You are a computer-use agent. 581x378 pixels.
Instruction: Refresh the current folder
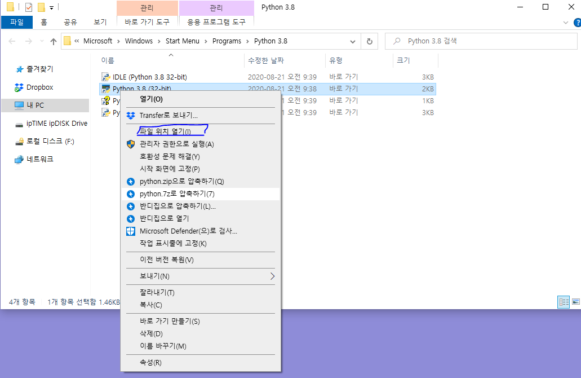370,42
